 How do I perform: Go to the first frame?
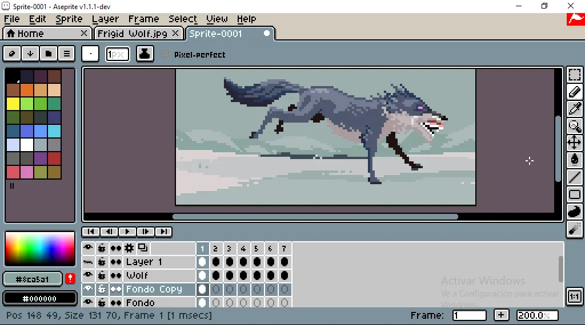click(x=91, y=231)
